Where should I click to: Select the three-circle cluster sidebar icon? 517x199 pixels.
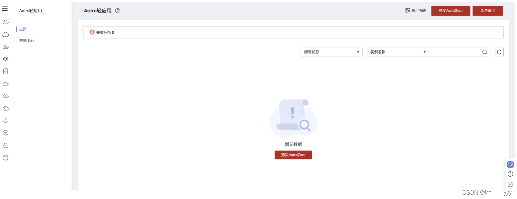click(6, 145)
